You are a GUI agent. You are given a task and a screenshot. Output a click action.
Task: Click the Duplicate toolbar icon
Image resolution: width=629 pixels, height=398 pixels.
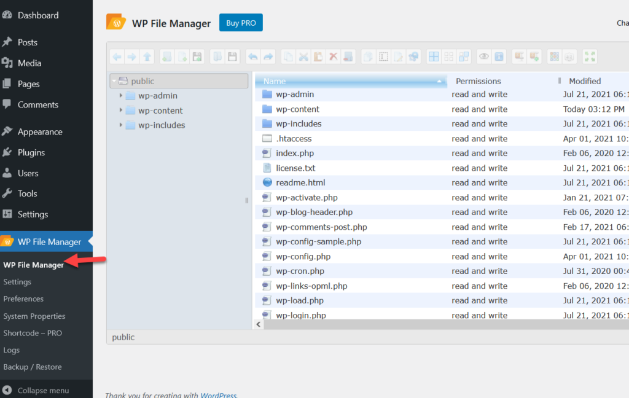pyautogui.click(x=369, y=57)
